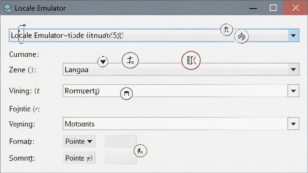Click the round down-arrow icon above Langoa
Screen dimensions: 308x173
point(103,62)
